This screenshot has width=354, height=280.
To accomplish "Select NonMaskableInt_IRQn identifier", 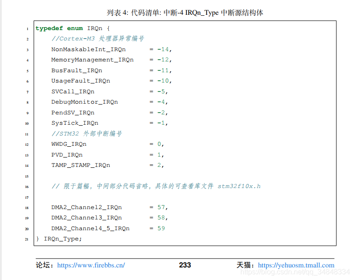I will point(88,49).
